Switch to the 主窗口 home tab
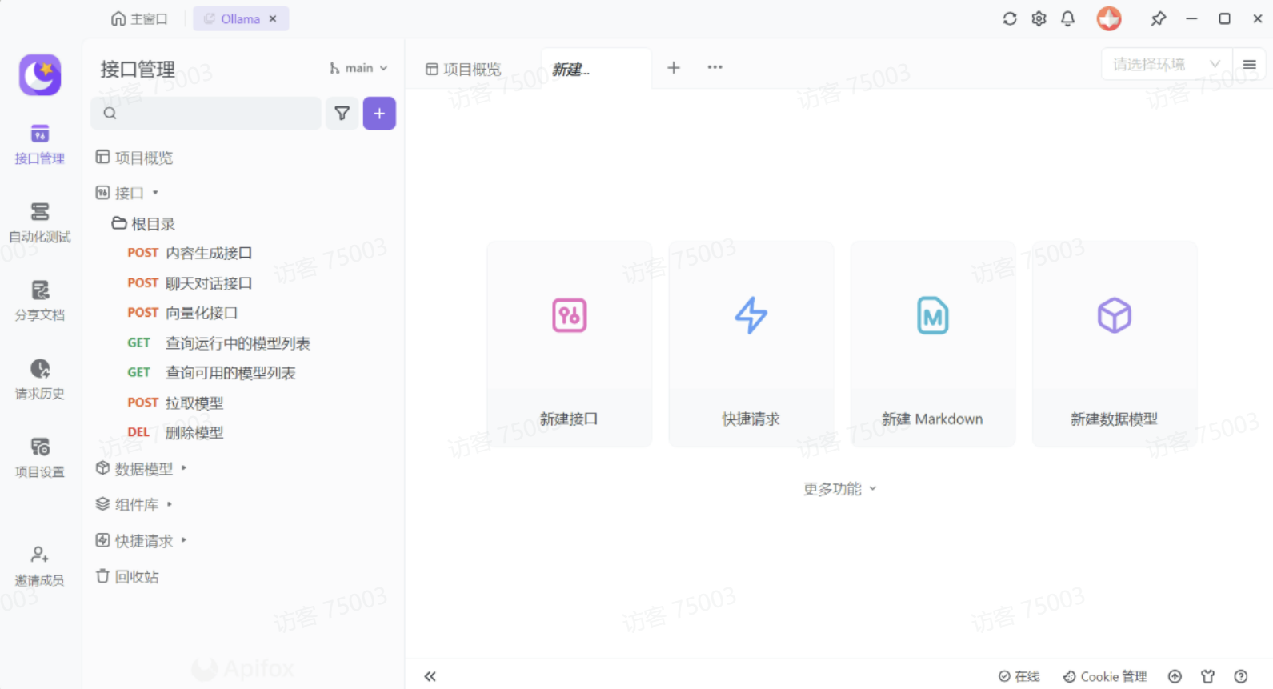Image resolution: width=1273 pixels, height=689 pixels. click(139, 18)
